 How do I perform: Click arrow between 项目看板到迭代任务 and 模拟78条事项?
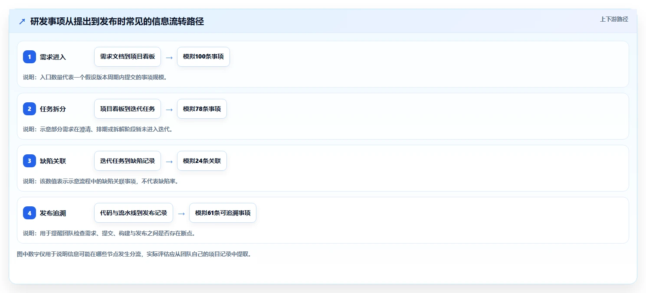pos(169,109)
